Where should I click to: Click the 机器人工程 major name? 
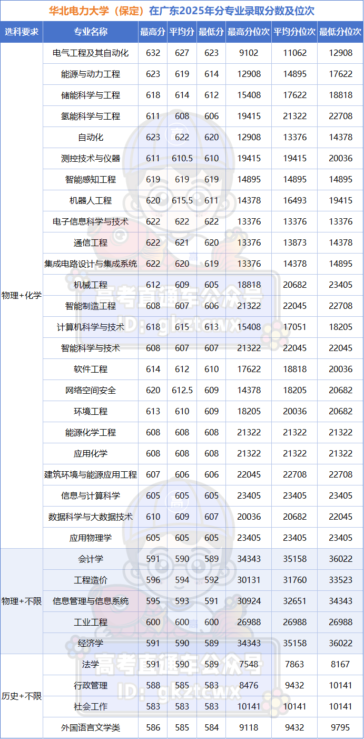point(91,200)
